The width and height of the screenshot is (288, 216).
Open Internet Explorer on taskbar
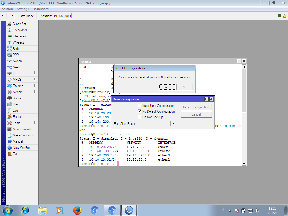[25, 210]
